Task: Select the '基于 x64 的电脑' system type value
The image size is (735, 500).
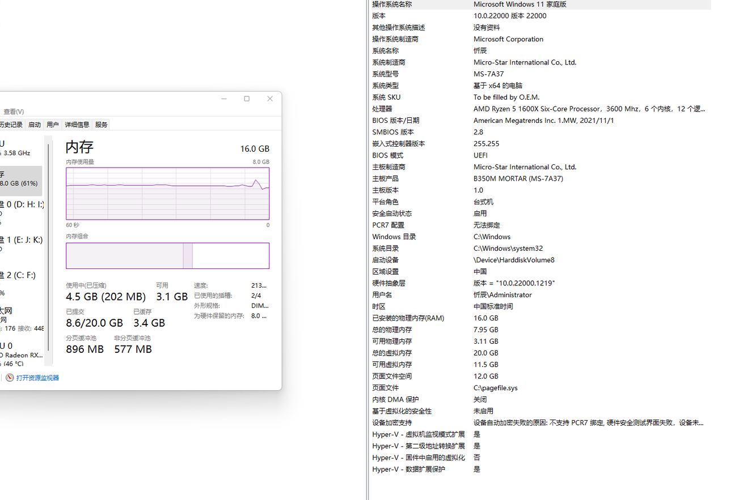Action: pyautogui.click(x=499, y=86)
